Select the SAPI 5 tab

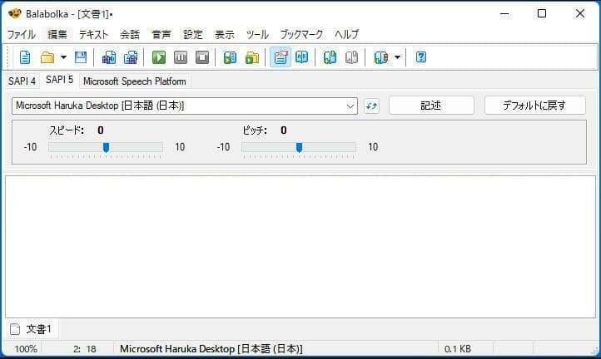(x=59, y=80)
